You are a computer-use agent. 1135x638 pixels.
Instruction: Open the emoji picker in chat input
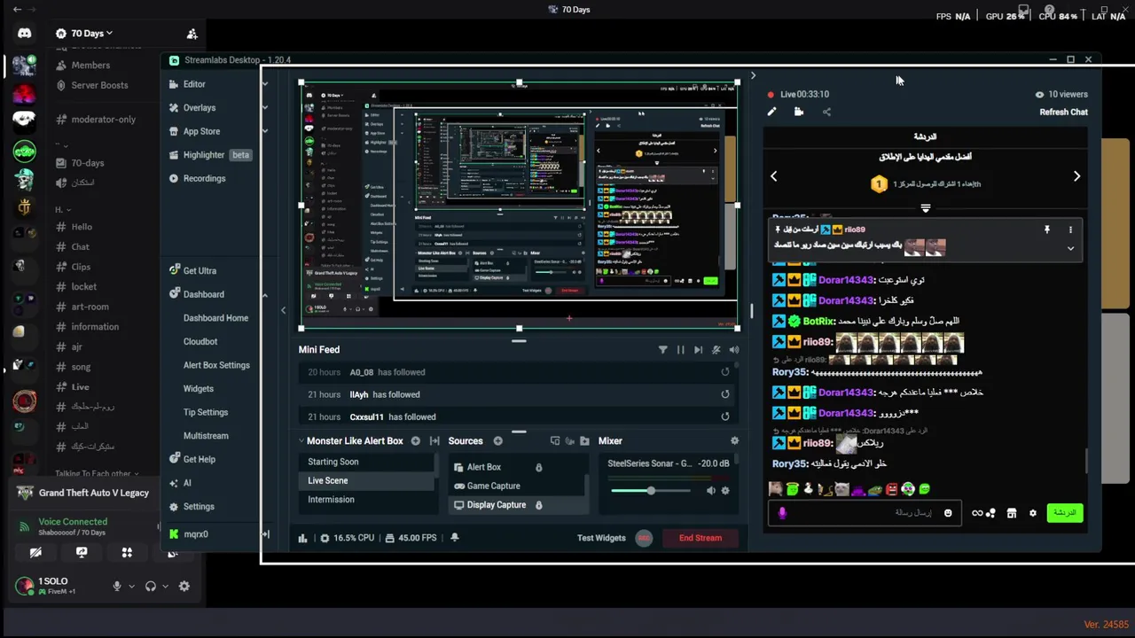click(x=948, y=513)
